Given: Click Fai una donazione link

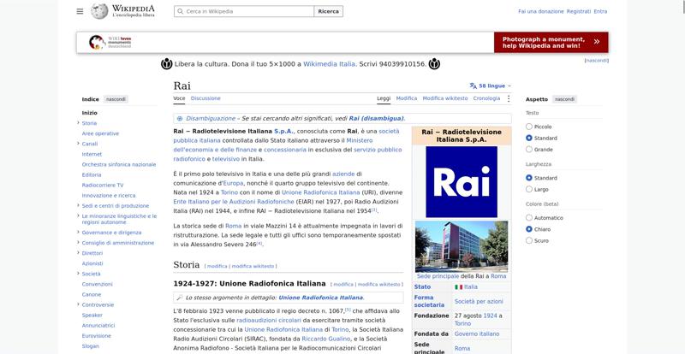Looking at the screenshot, I should [541, 11].
